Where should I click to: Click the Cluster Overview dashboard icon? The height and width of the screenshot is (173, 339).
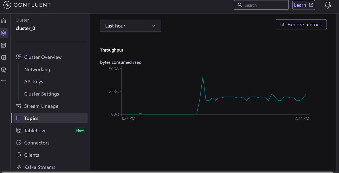tap(19, 57)
